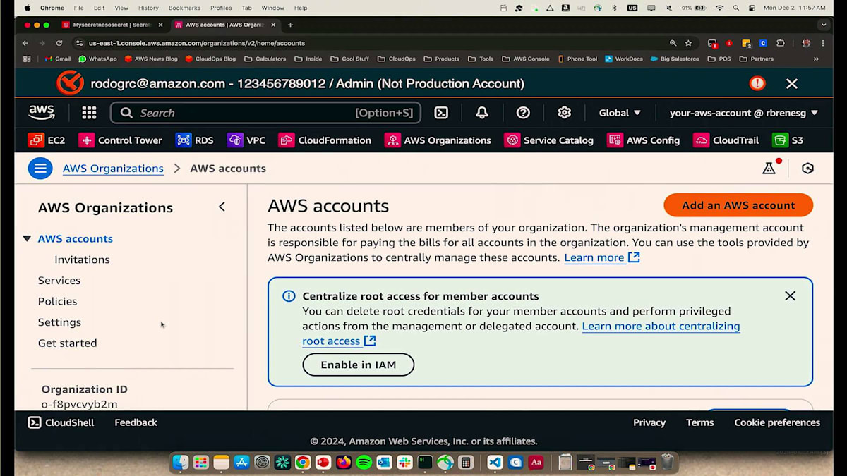847x476 pixels.
Task: Open the console settings gear
Action: tap(564, 113)
